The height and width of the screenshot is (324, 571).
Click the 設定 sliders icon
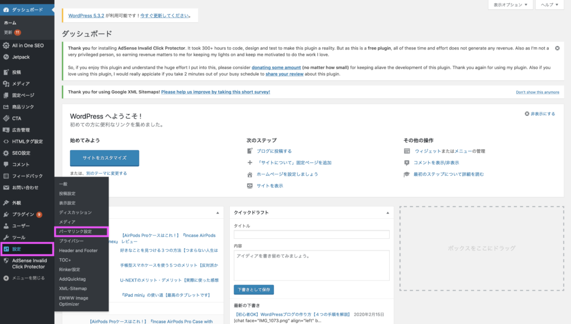(x=6, y=249)
